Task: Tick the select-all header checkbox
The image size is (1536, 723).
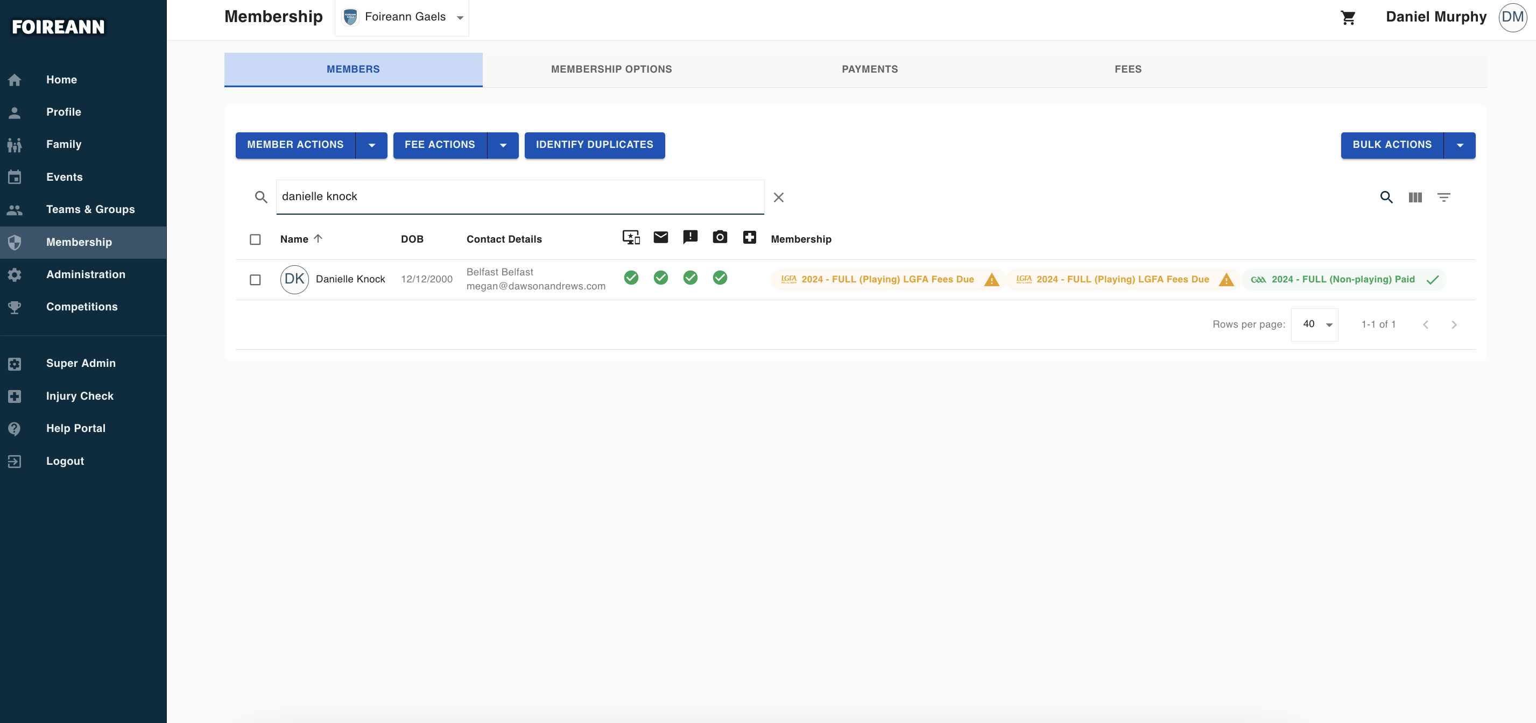Action: click(x=255, y=239)
